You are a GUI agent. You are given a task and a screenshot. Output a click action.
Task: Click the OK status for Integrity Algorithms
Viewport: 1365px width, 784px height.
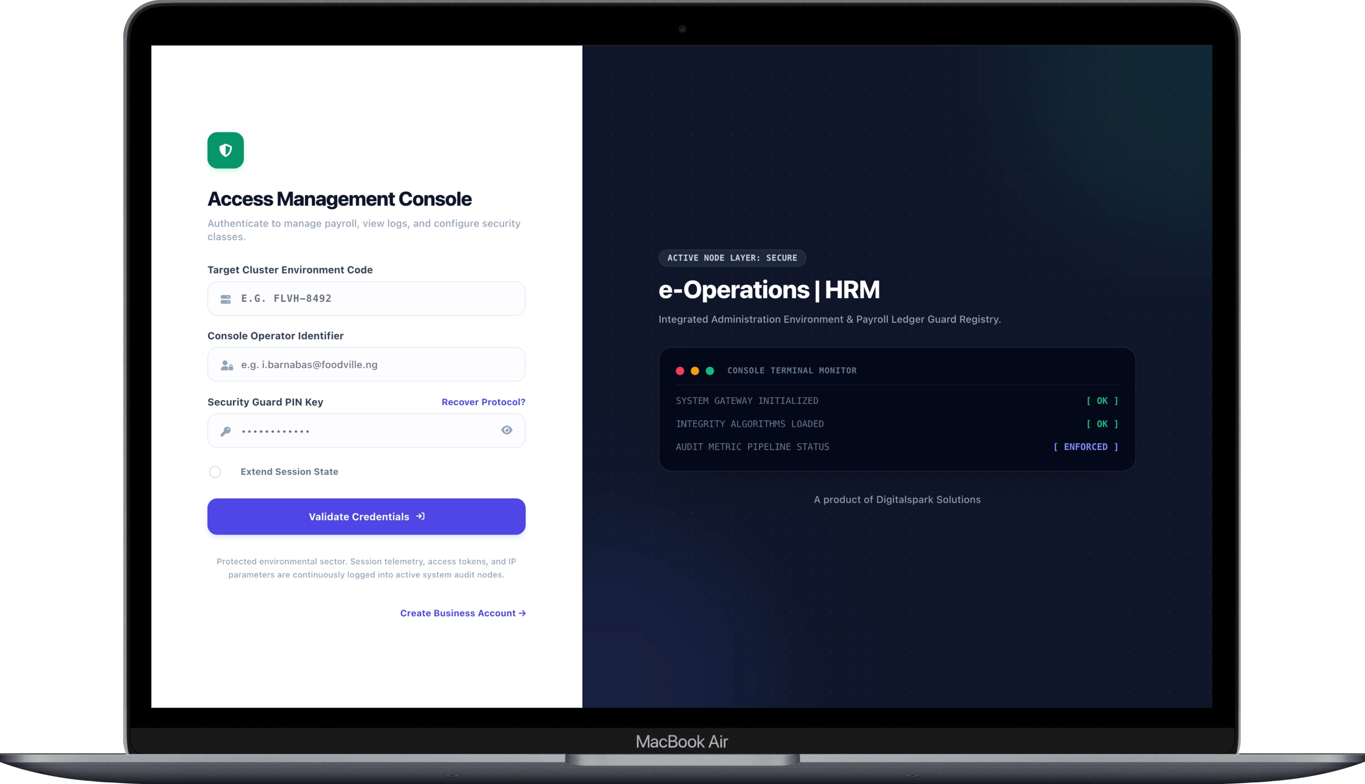point(1102,424)
